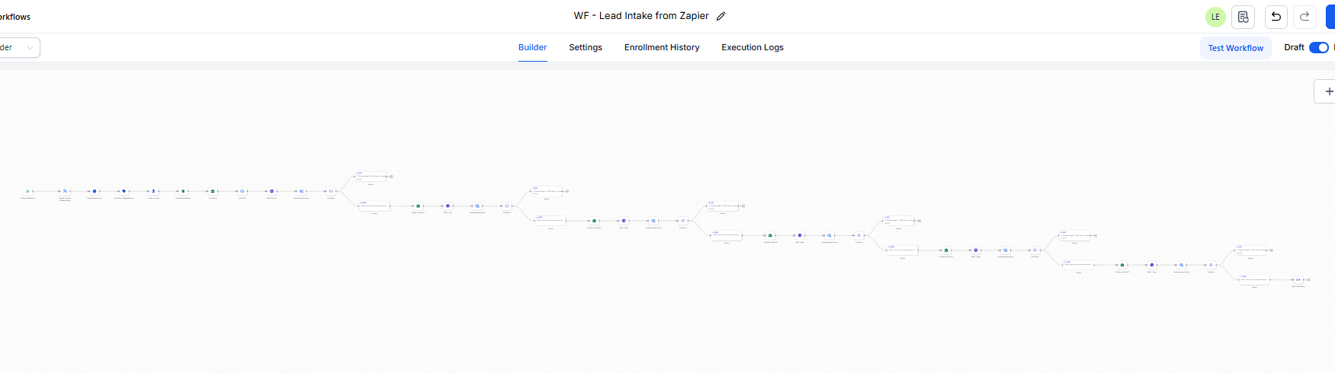Open the Add Tag action node

[124, 191]
